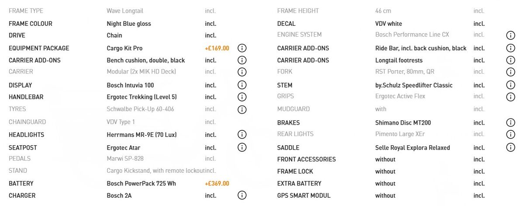
Task: View info for Ergotec Trekking handlebar
Action: point(242,97)
